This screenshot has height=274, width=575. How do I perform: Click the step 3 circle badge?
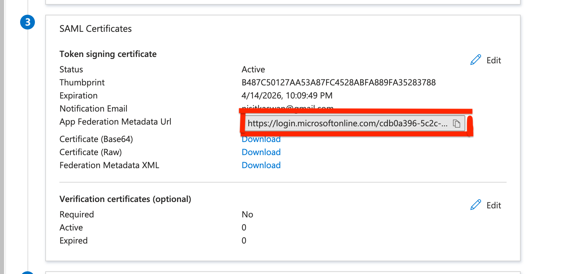click(x=28, y=22)
